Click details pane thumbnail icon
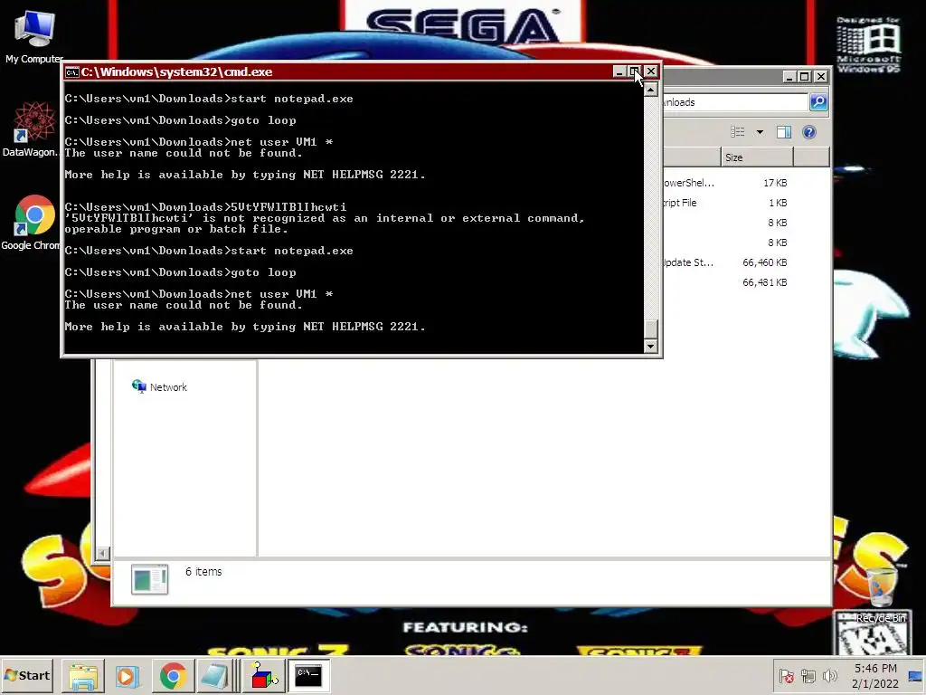Image resolution: width=926 pixels, height=695 pixels. click(x=149, y=580)
